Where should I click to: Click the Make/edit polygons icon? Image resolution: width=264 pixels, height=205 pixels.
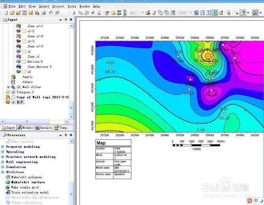[x=8, y=177]
